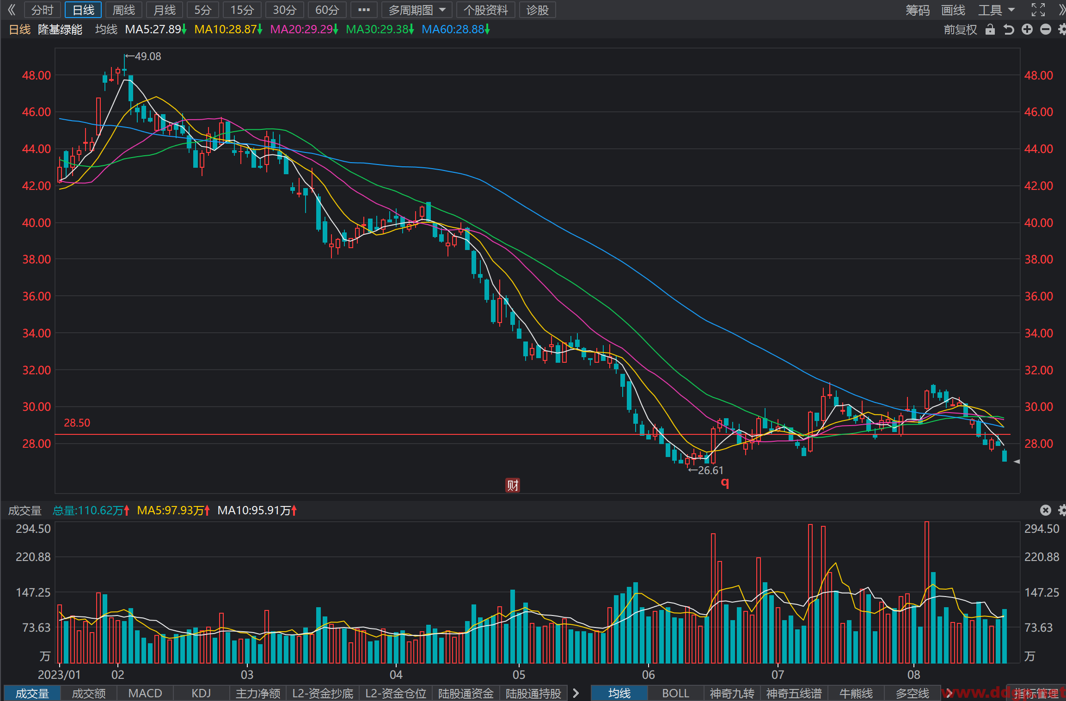Open 诊股 stock diagnosis
Image resolution: width=1066 pixels, height=701 pixels.
click(x=537, y=10)
